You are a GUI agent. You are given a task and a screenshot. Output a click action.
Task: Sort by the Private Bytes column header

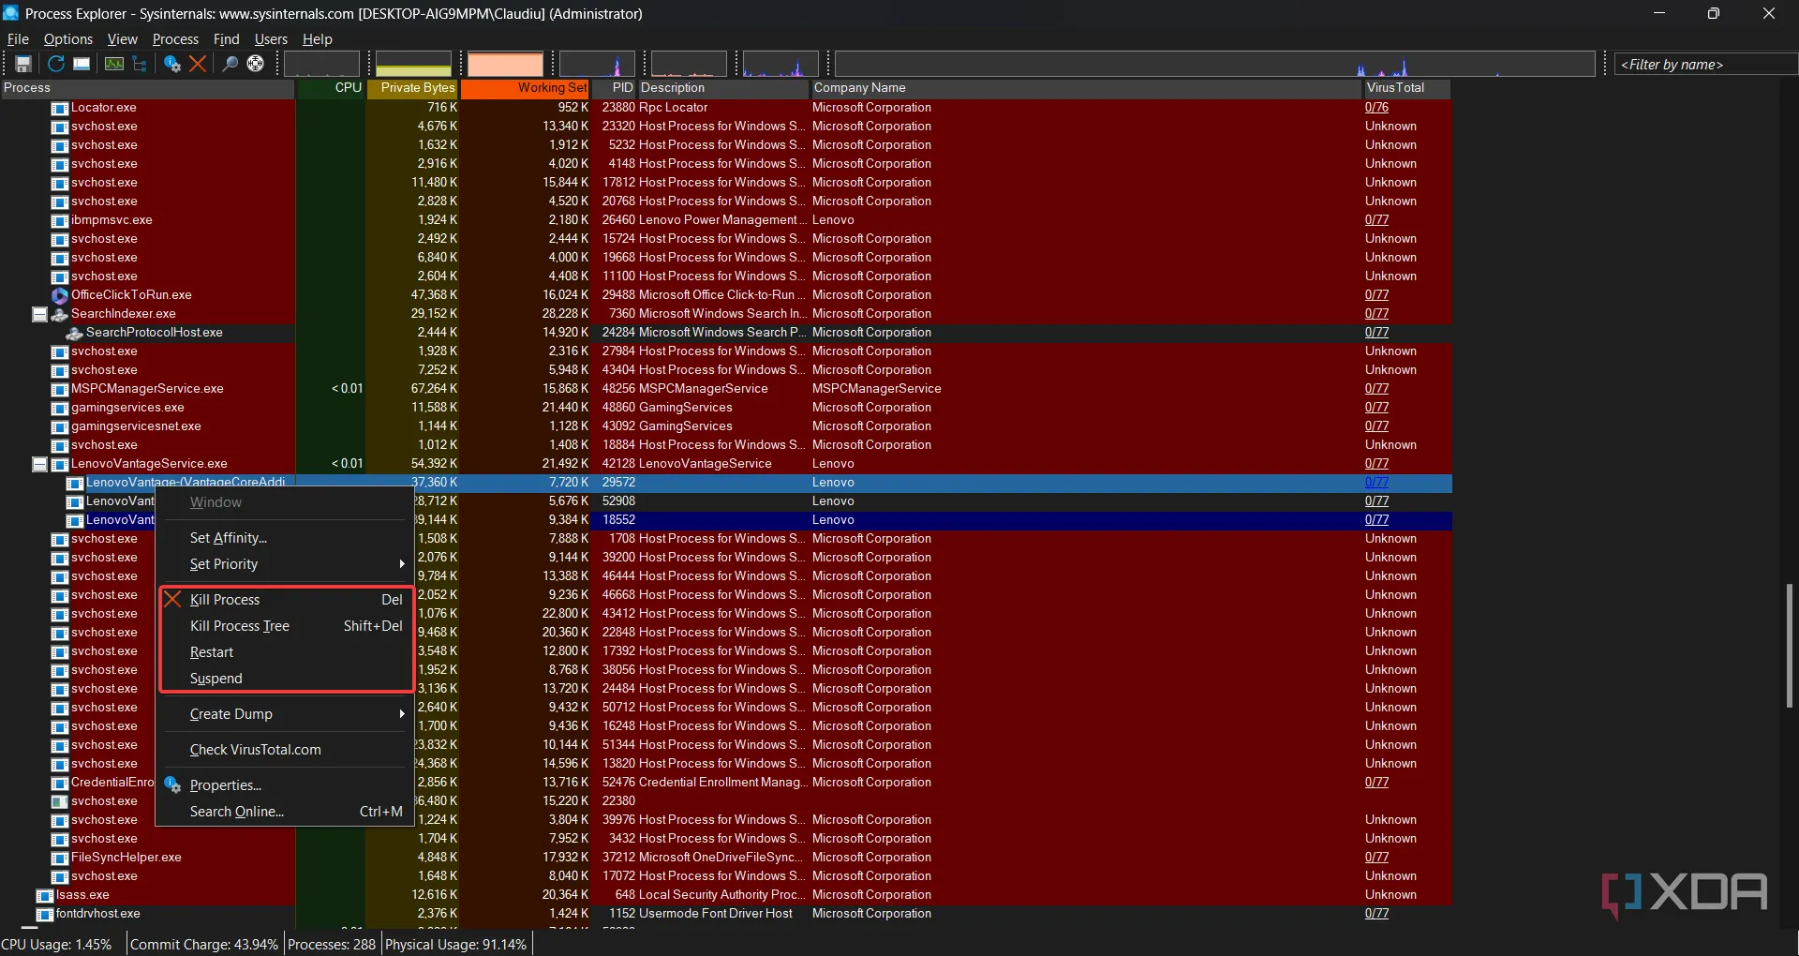coord(412,88)
